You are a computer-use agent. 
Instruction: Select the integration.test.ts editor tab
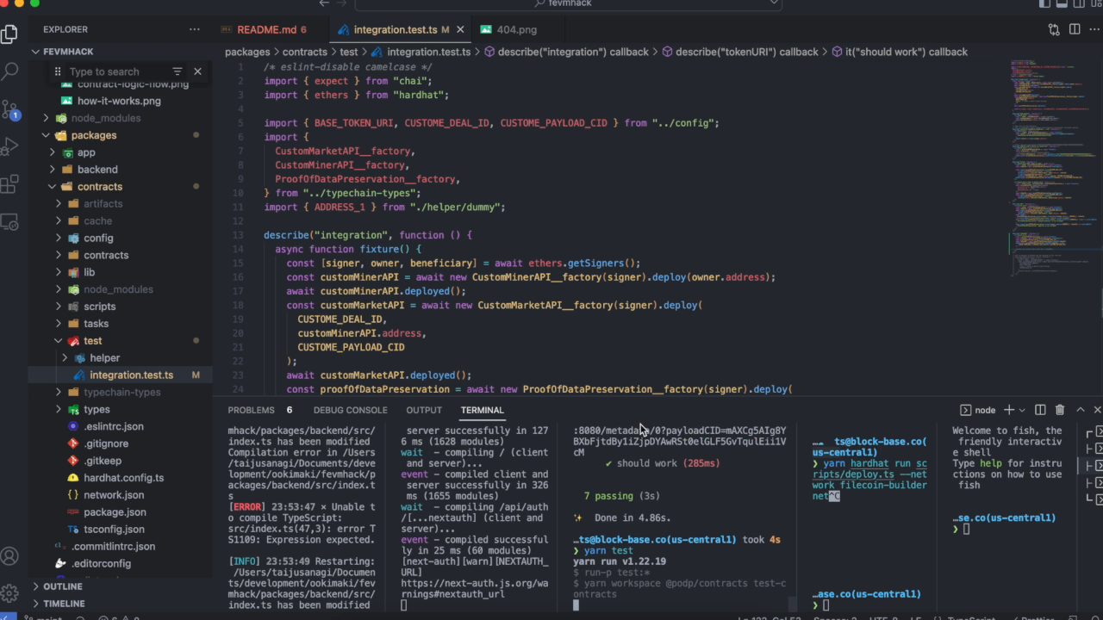click(401, 29)
